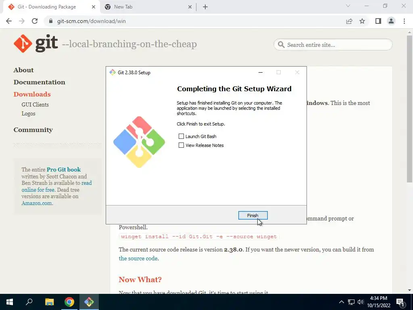The image size is (413, 310).
Task: Open the GUI Clients sublink
Action: click(x=35, y=105)
